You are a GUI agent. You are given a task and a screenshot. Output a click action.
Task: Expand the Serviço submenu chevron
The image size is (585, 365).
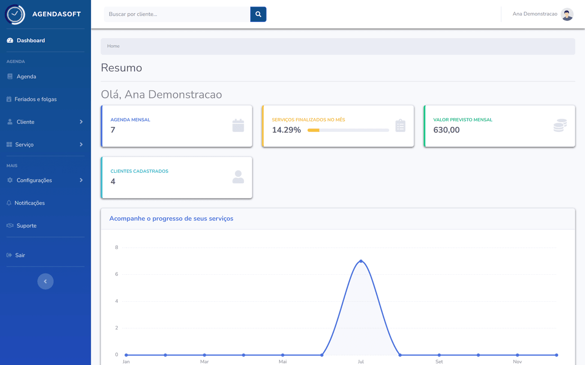pos(81,145)
